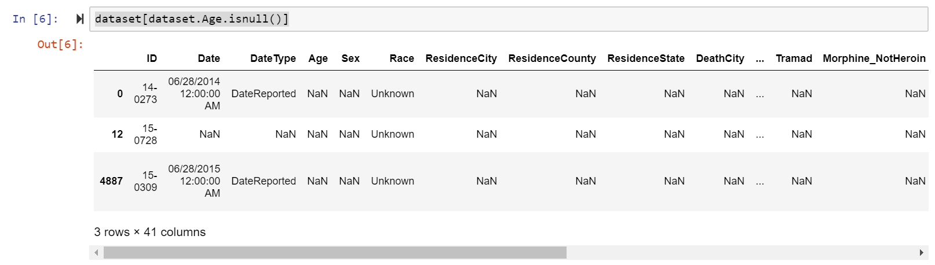
Task: Select the Age column header
Action: 318,58
